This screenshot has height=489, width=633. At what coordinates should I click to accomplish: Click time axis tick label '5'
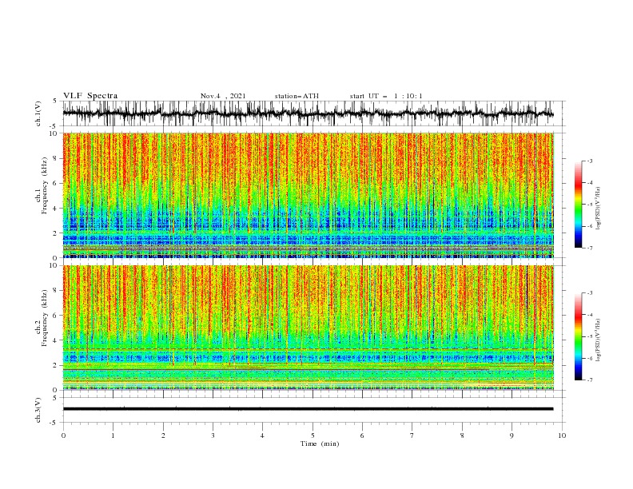pos(313,435)
